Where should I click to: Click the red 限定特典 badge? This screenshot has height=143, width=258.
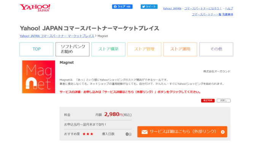point(208,101)
